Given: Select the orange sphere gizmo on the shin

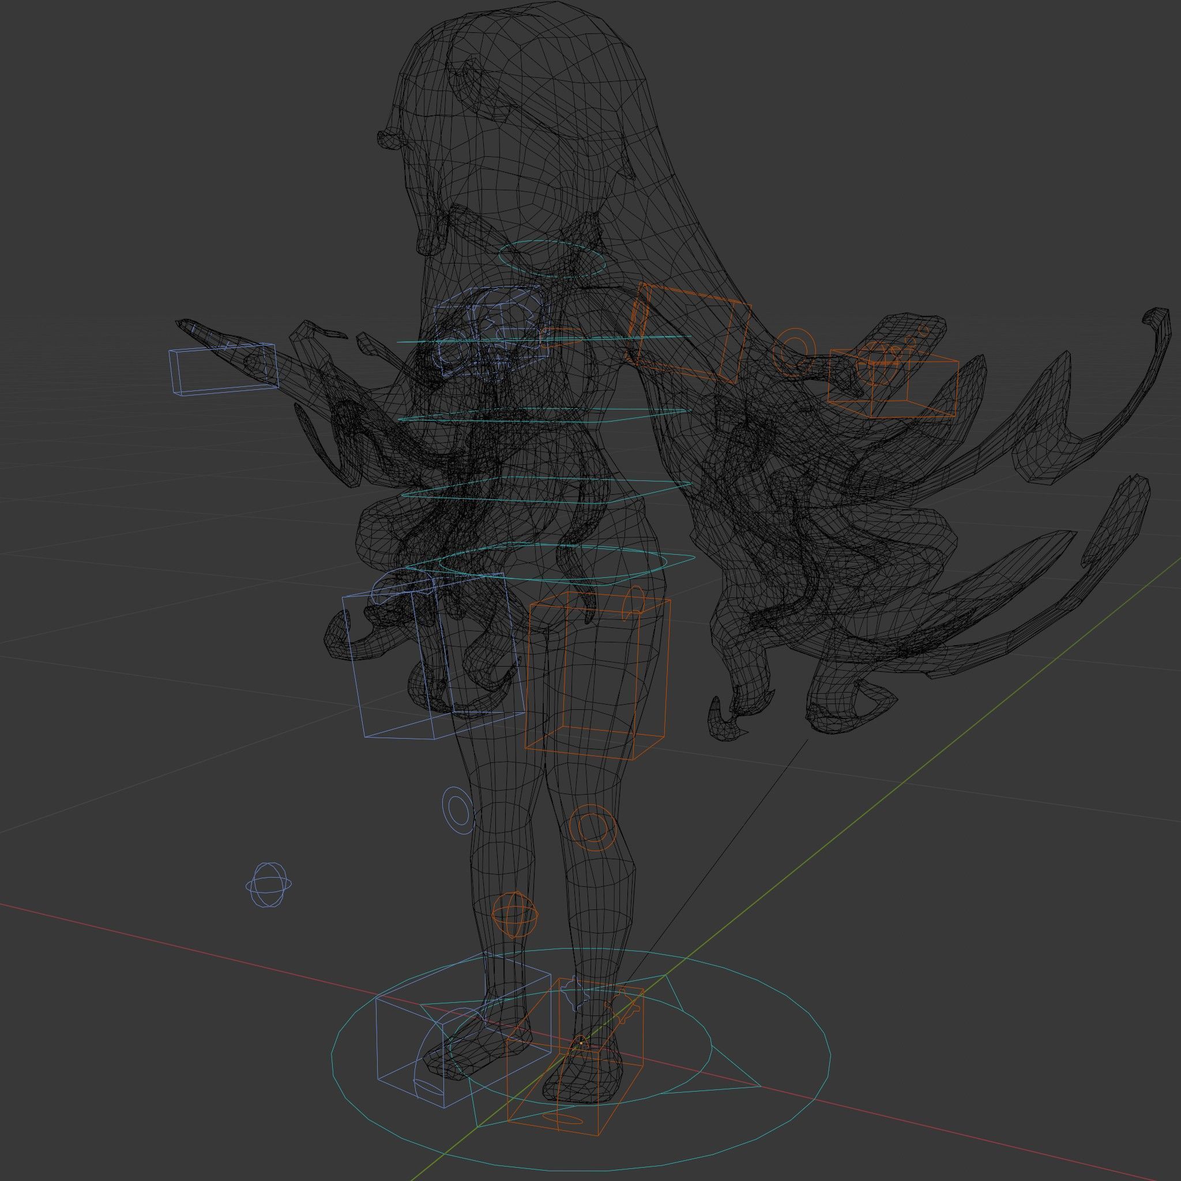Looking at the screenshot, I should [x=515, y=915].
